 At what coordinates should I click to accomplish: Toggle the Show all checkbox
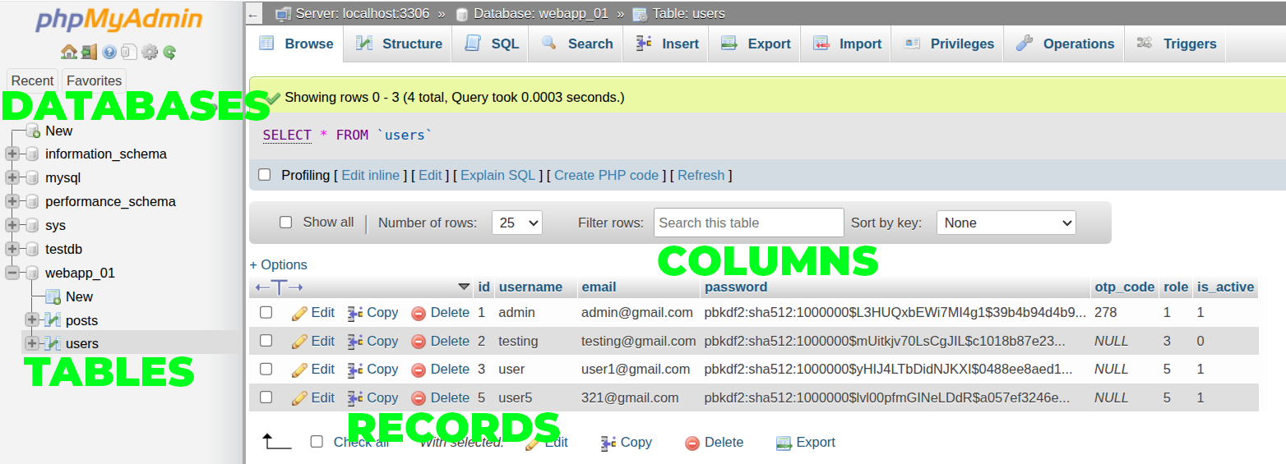(286, 222)
